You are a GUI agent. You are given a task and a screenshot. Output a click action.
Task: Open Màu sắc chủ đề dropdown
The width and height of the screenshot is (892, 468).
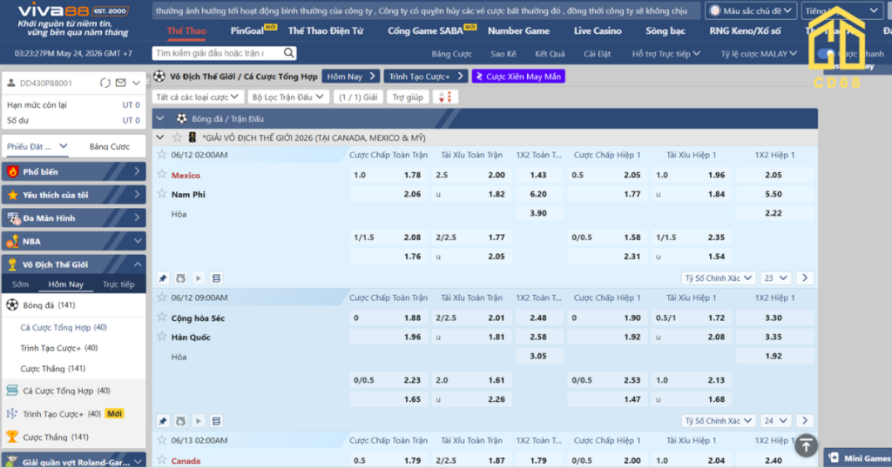coord(750,10)
